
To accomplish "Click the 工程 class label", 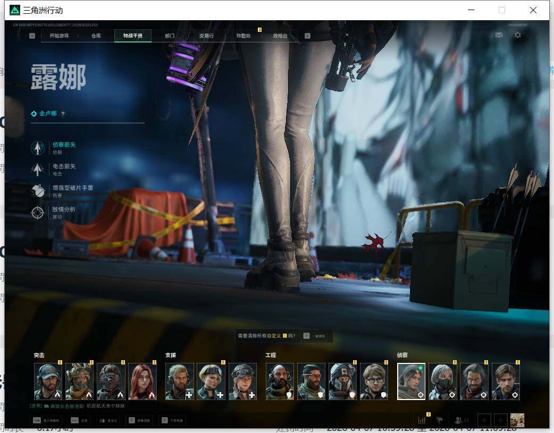I will pos(271,355).
